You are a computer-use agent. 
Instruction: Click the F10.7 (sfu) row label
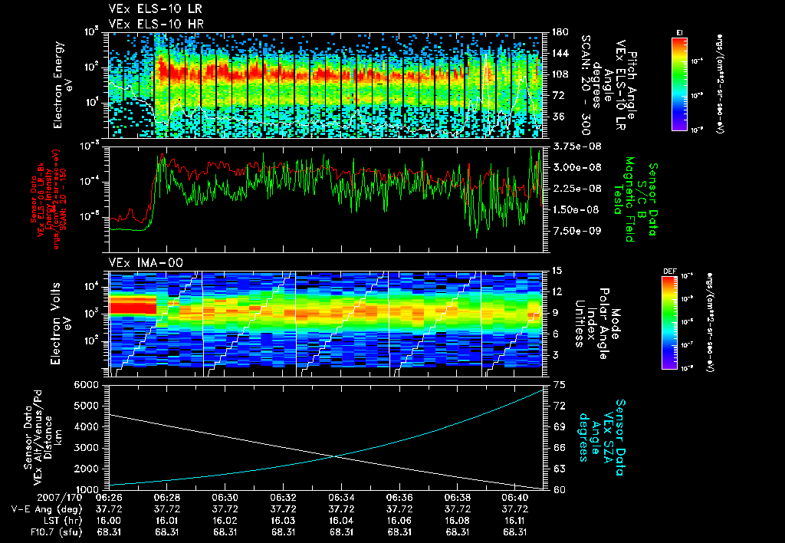pos(56,532)
